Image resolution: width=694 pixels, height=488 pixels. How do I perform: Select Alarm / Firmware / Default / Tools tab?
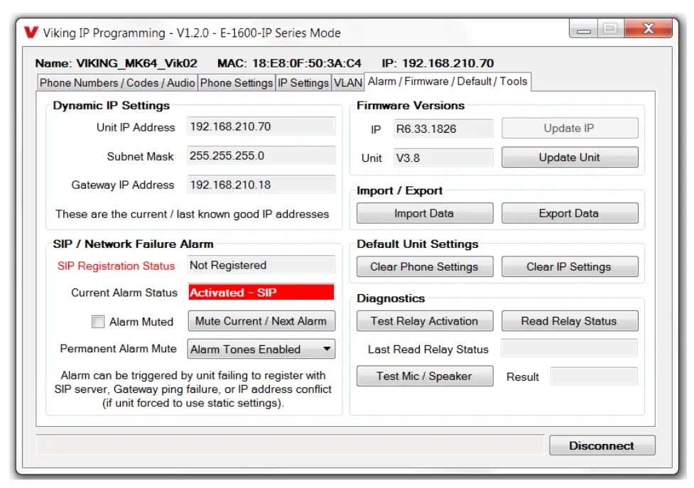pos(448,82)
